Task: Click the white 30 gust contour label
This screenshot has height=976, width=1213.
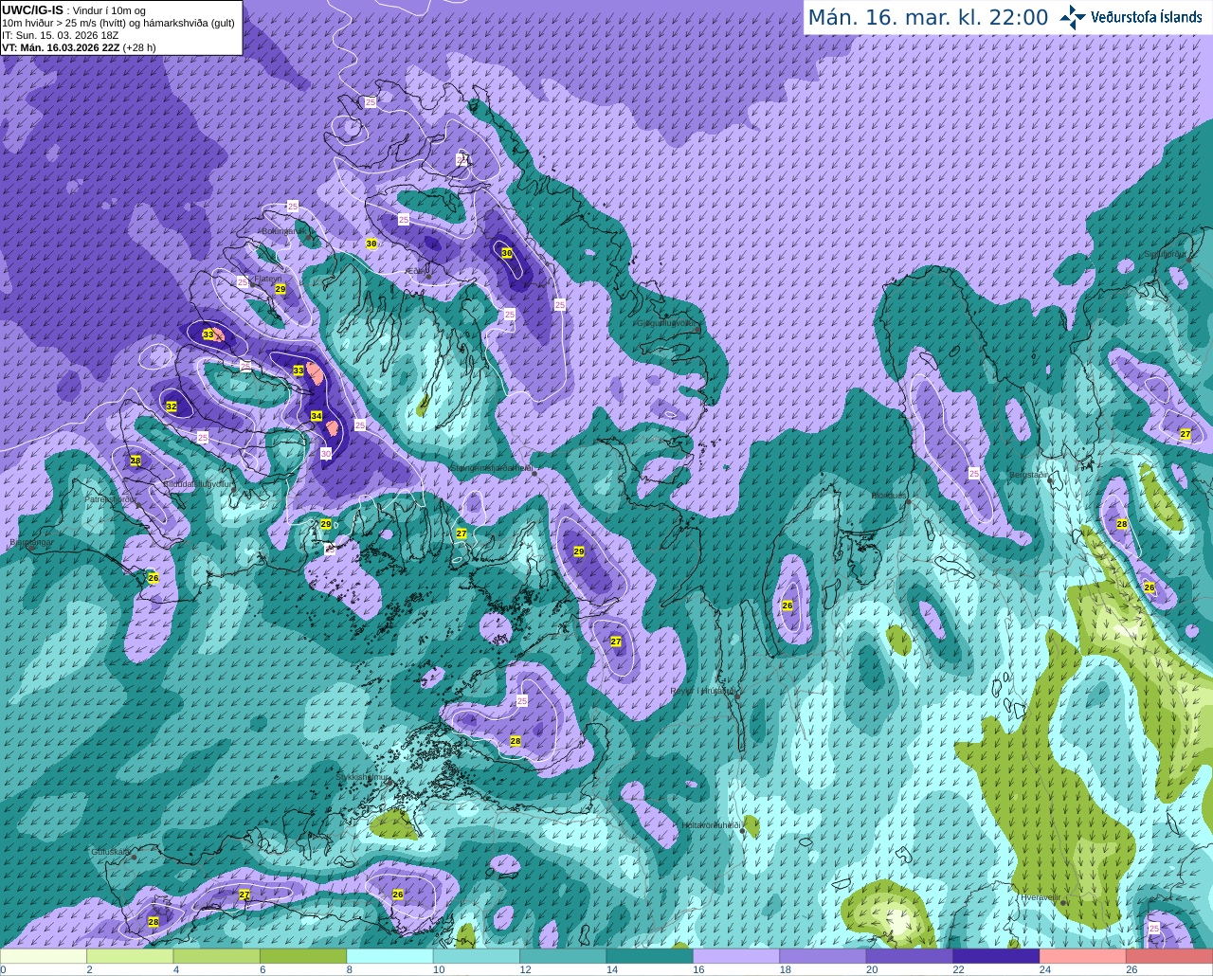Action: pyautogui.click(x=326, y=454)
